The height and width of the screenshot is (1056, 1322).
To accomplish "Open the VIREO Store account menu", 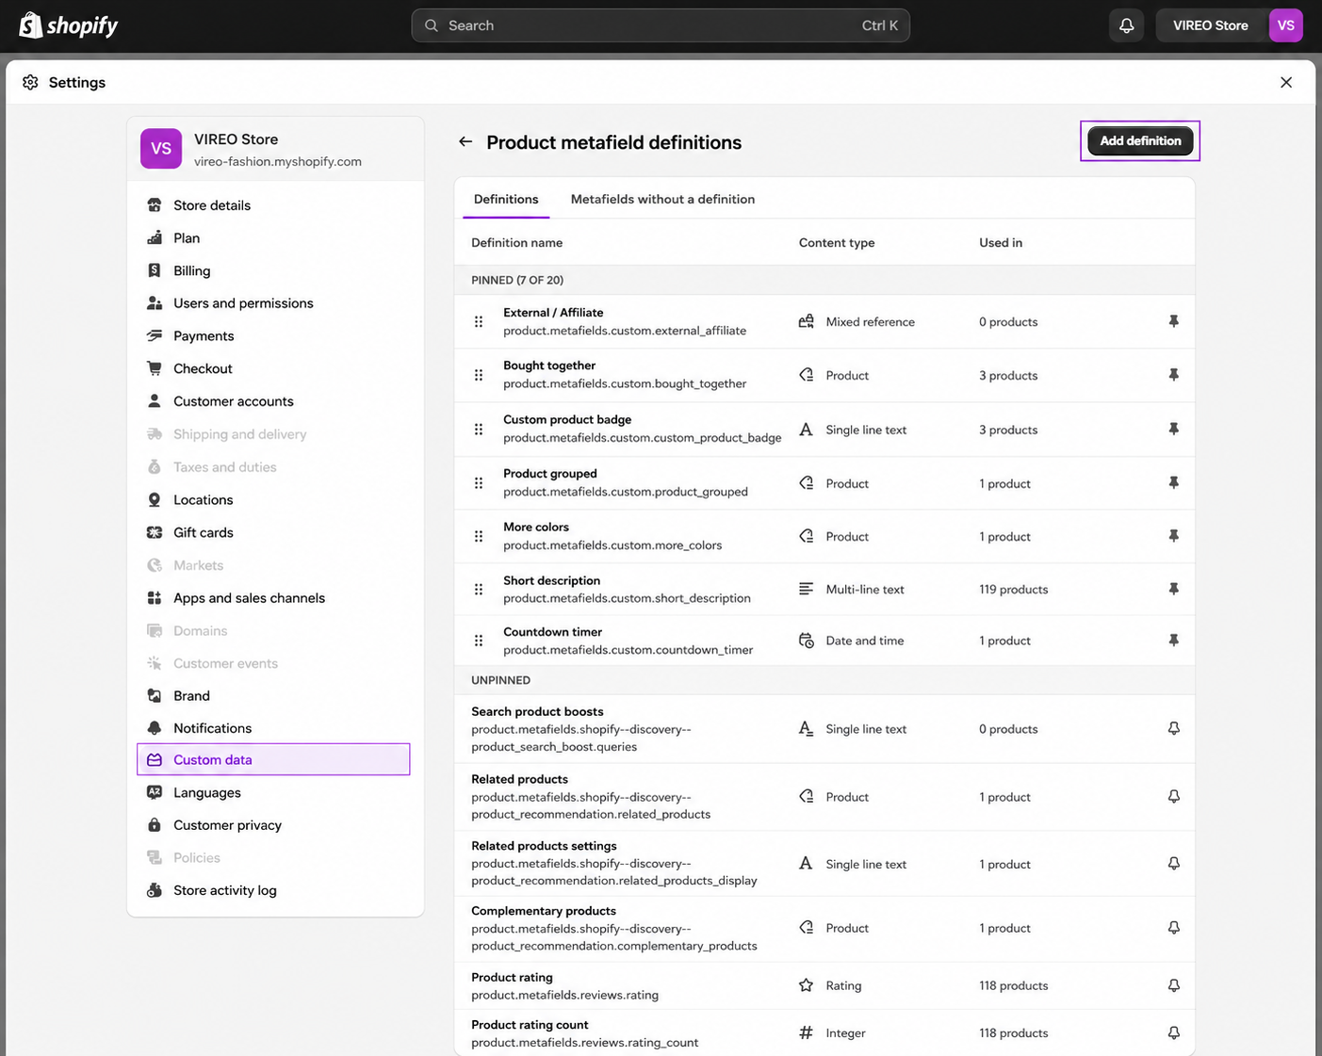I will tap(1230, 25).
